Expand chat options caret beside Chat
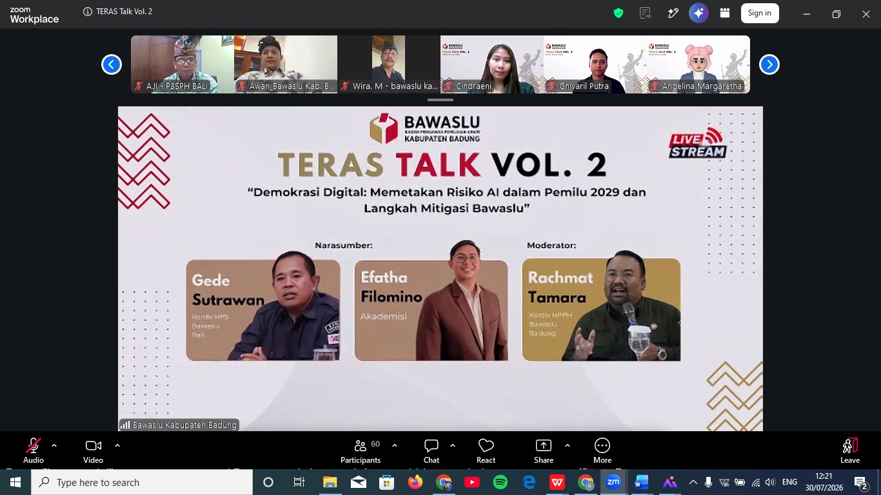881x495 pixels. [x=453, y=445]
